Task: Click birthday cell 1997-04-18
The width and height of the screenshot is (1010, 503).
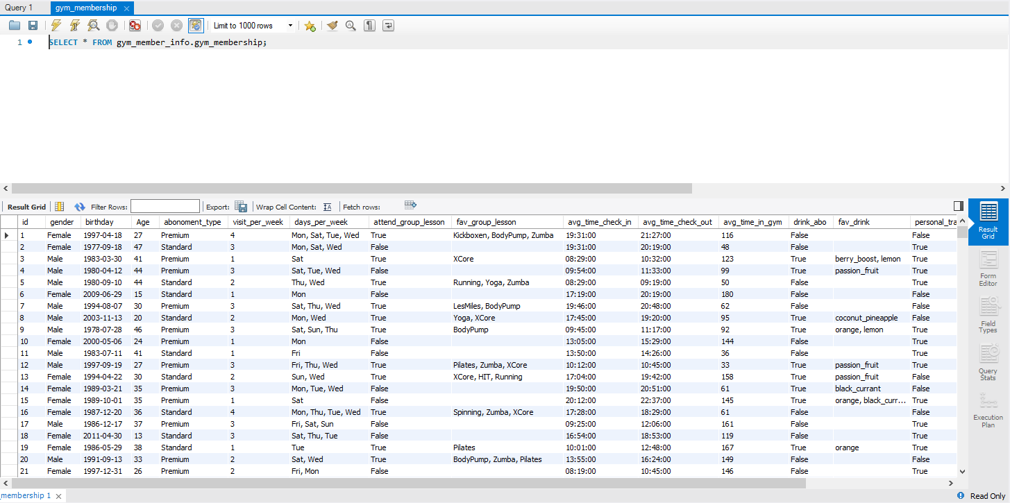Action: click(x=106, y=235)
